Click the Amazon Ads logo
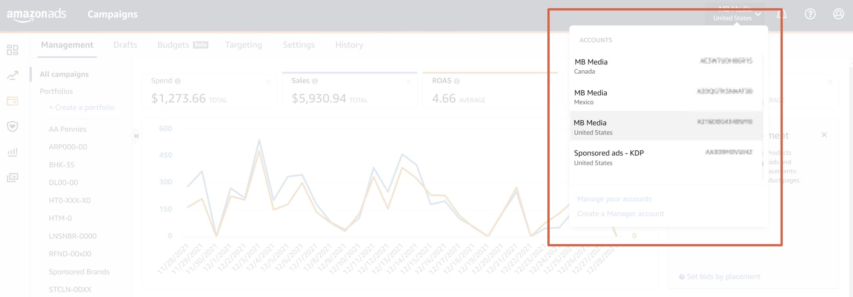The width and height of the screenshot is (853, 297). point(37,15)
